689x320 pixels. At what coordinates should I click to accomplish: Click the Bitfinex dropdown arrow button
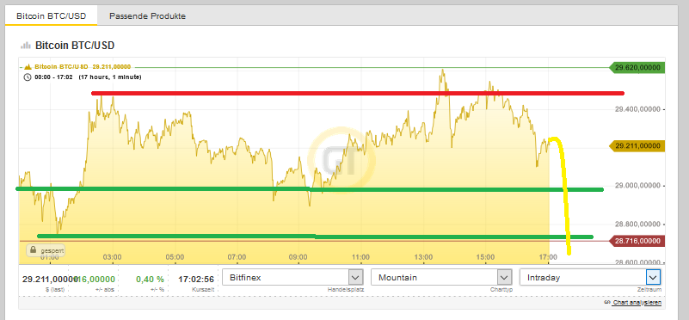point(355,278)
